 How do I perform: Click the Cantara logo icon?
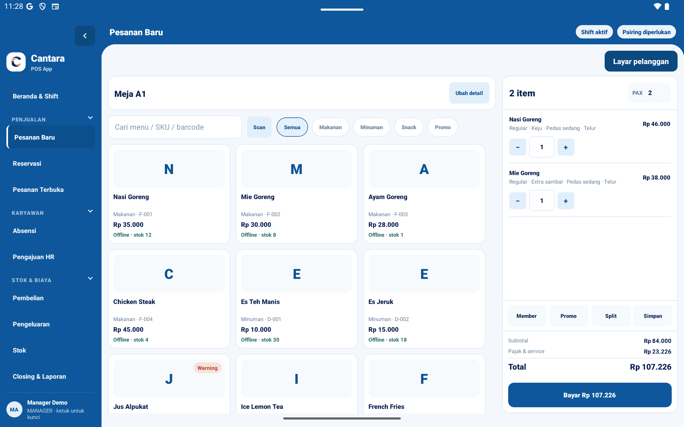[x=16, y=62]
